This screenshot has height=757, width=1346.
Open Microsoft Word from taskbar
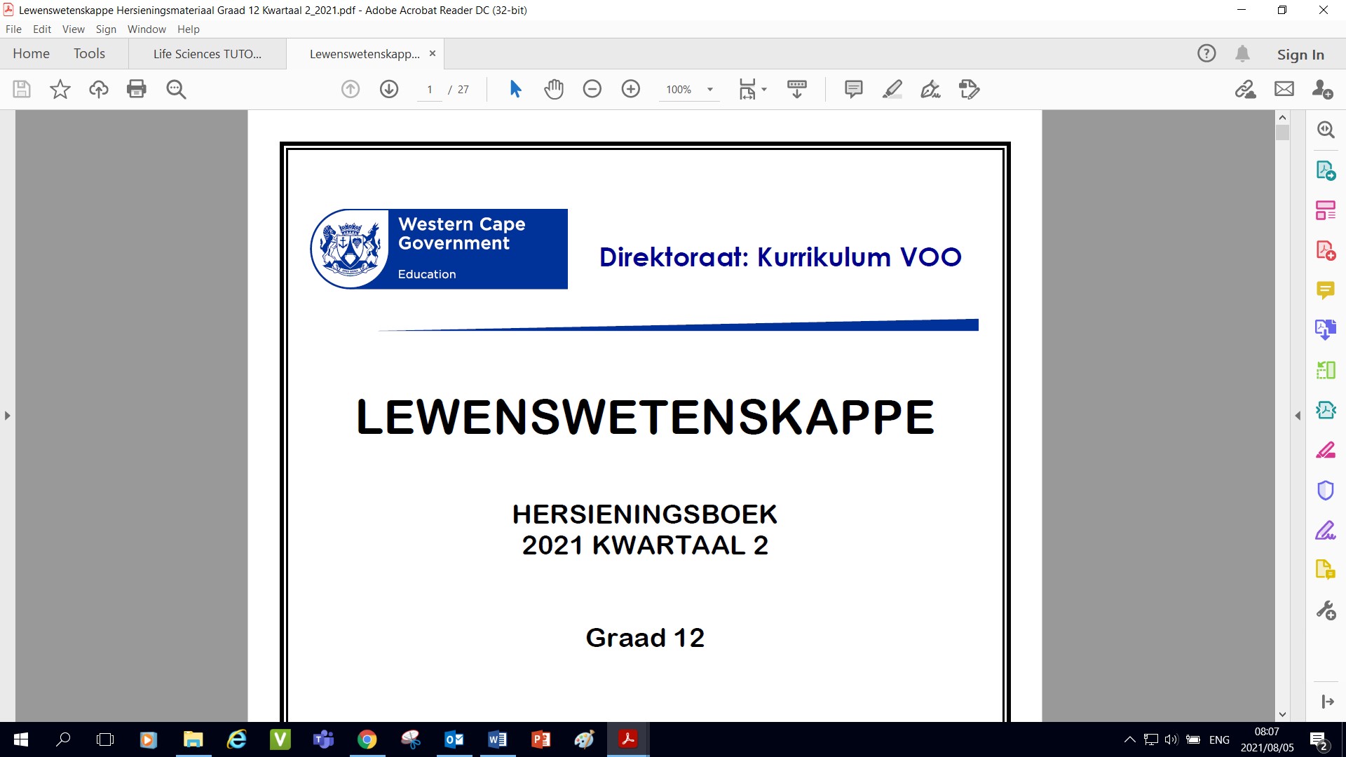[x=497, y=739]
